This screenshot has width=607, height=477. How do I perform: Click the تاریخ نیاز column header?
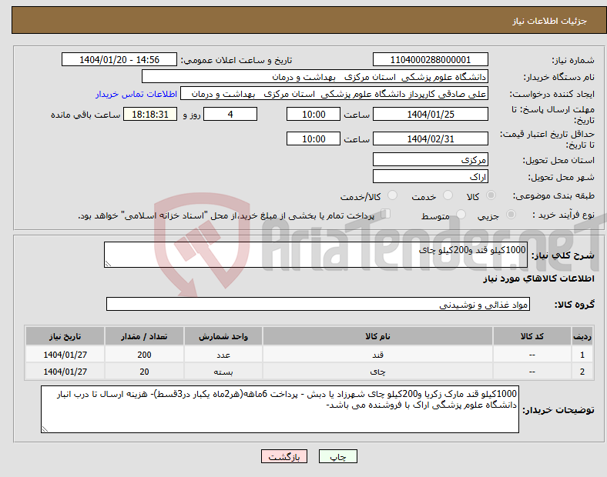point(65,336)
